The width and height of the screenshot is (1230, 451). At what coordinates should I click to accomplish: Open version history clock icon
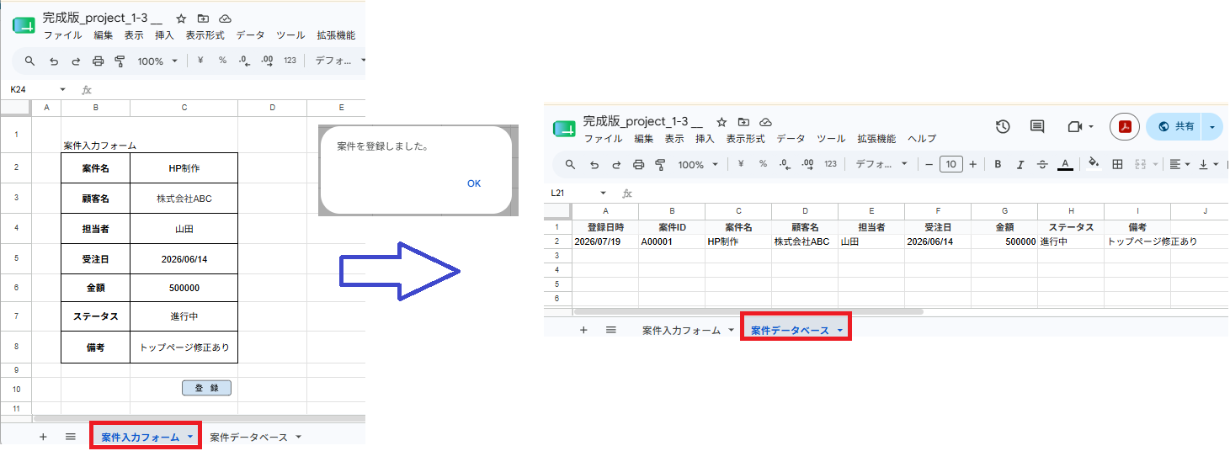[1003, 126]
